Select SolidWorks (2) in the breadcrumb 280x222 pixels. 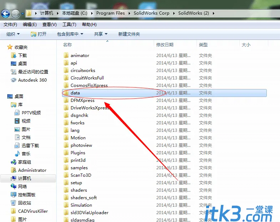pos(194,13)
